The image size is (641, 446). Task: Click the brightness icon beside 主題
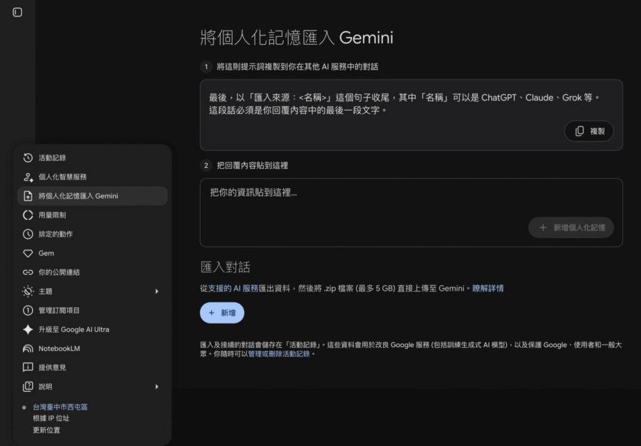pos(28,291)
